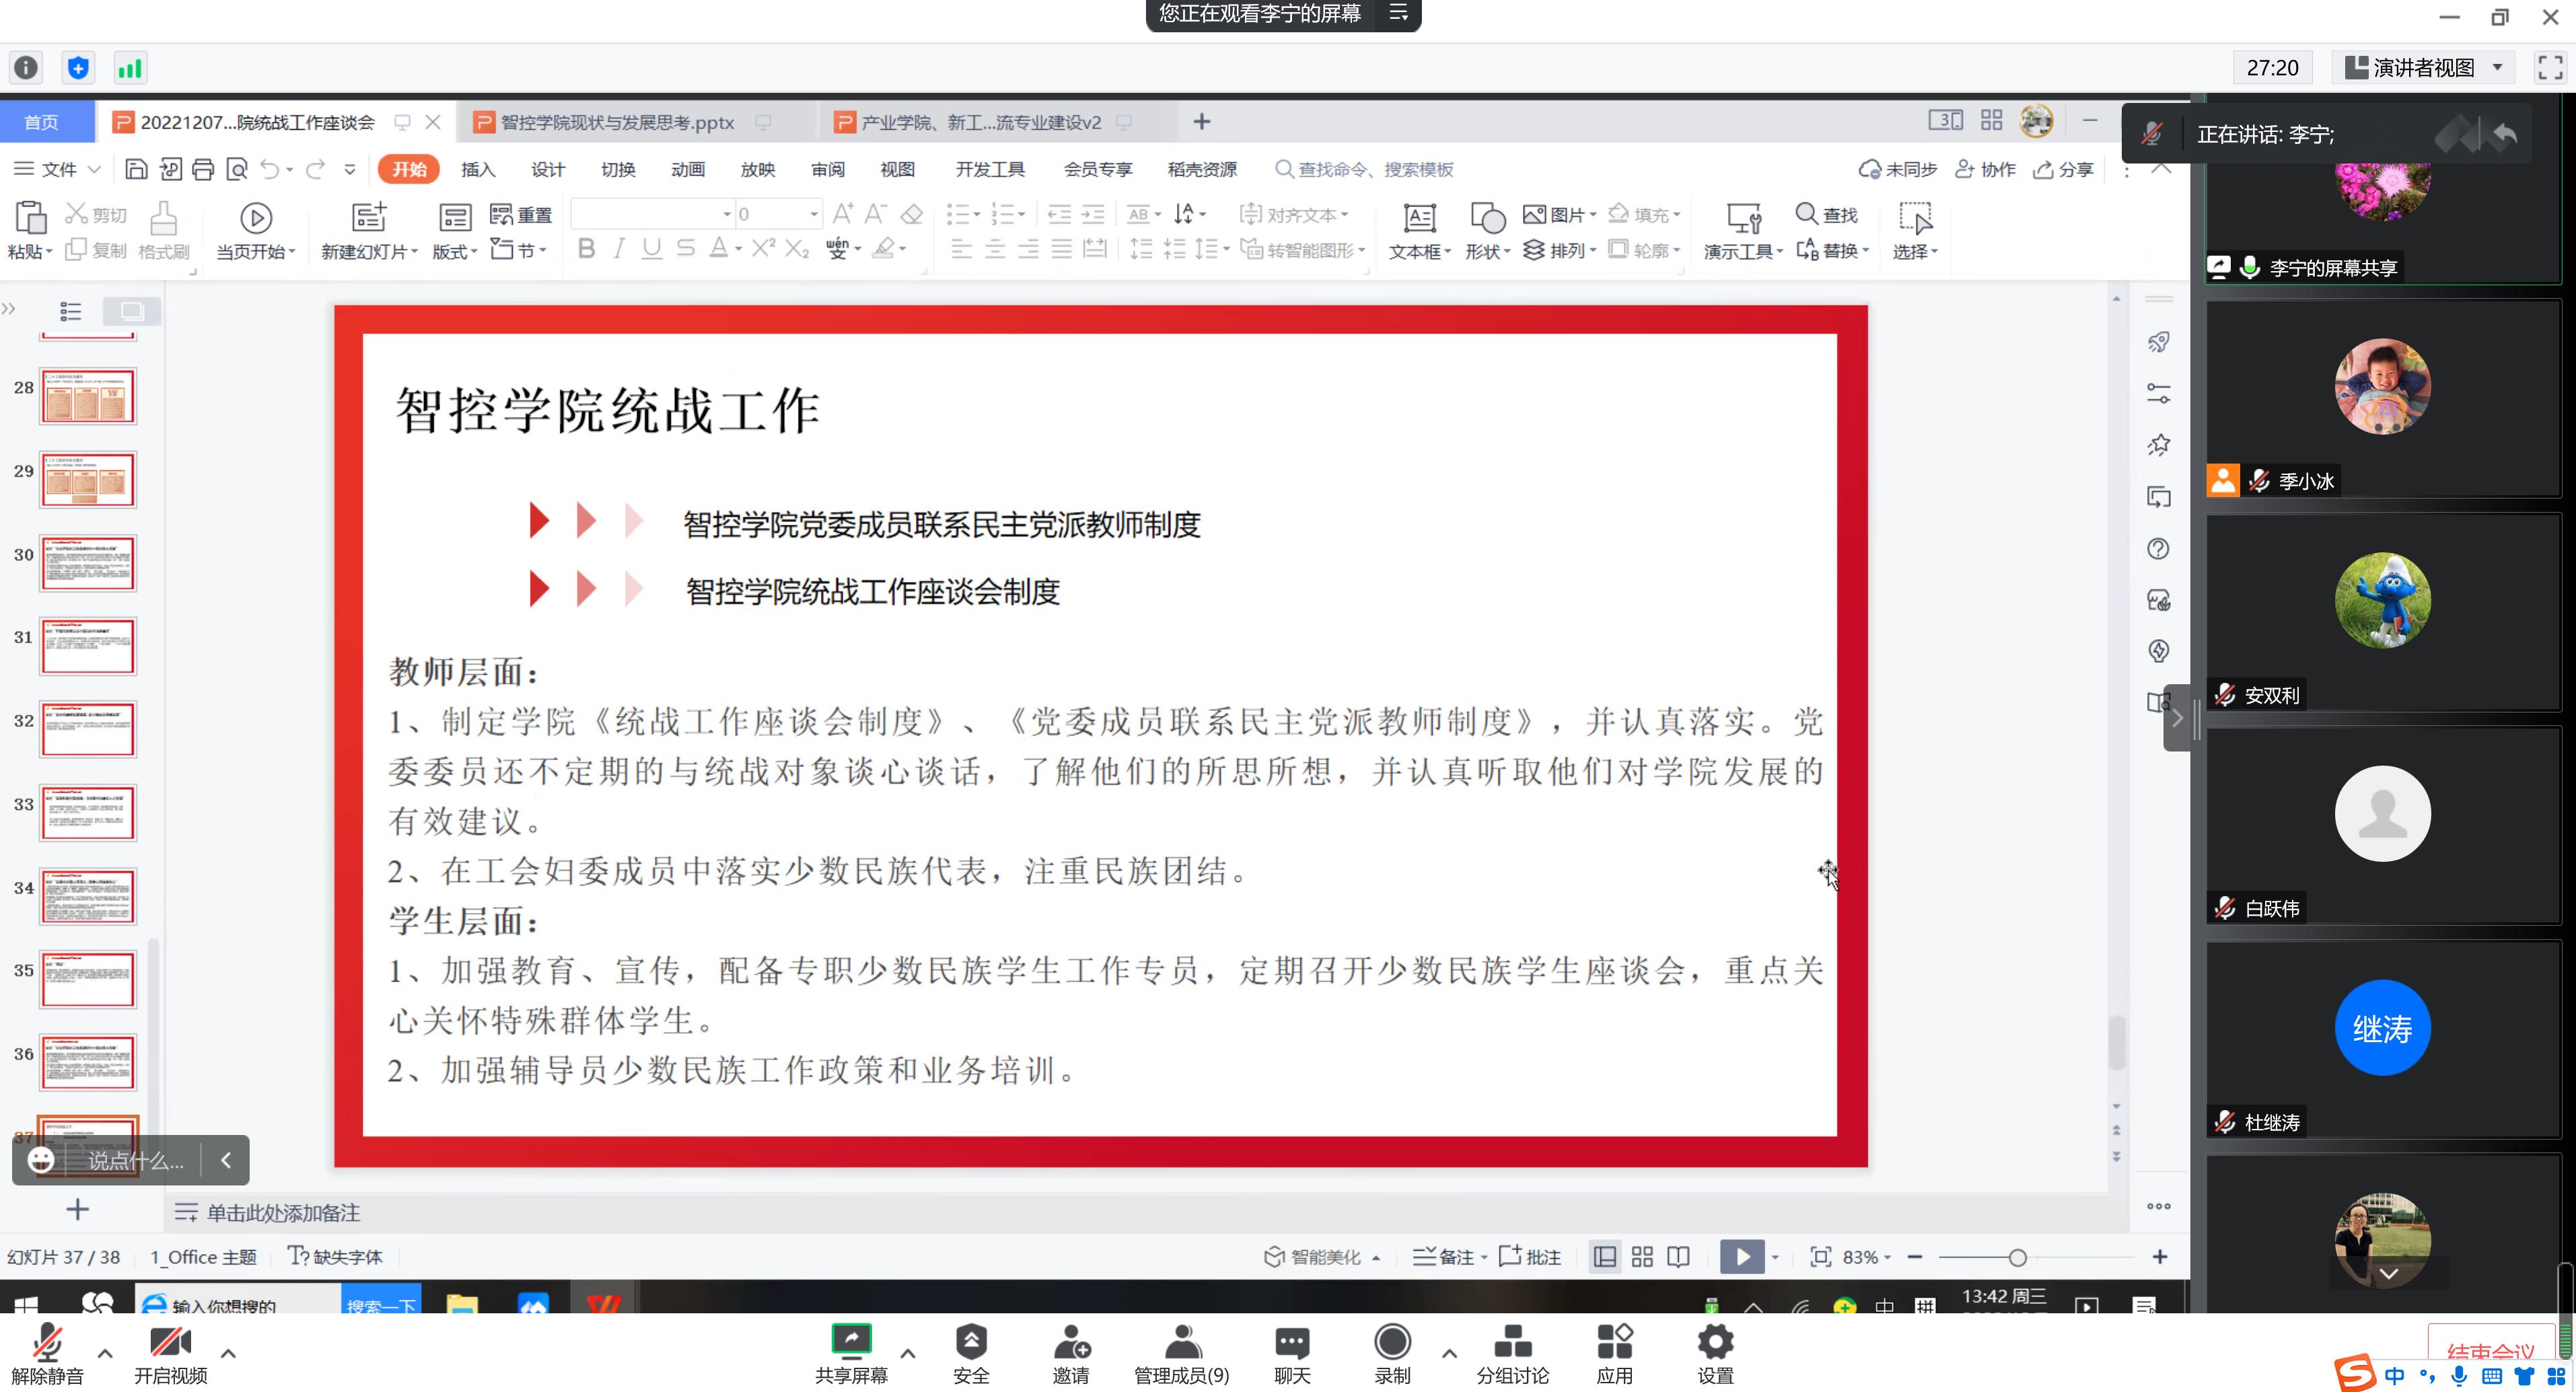Click the zoom slider handle

coord(2018,1258)
